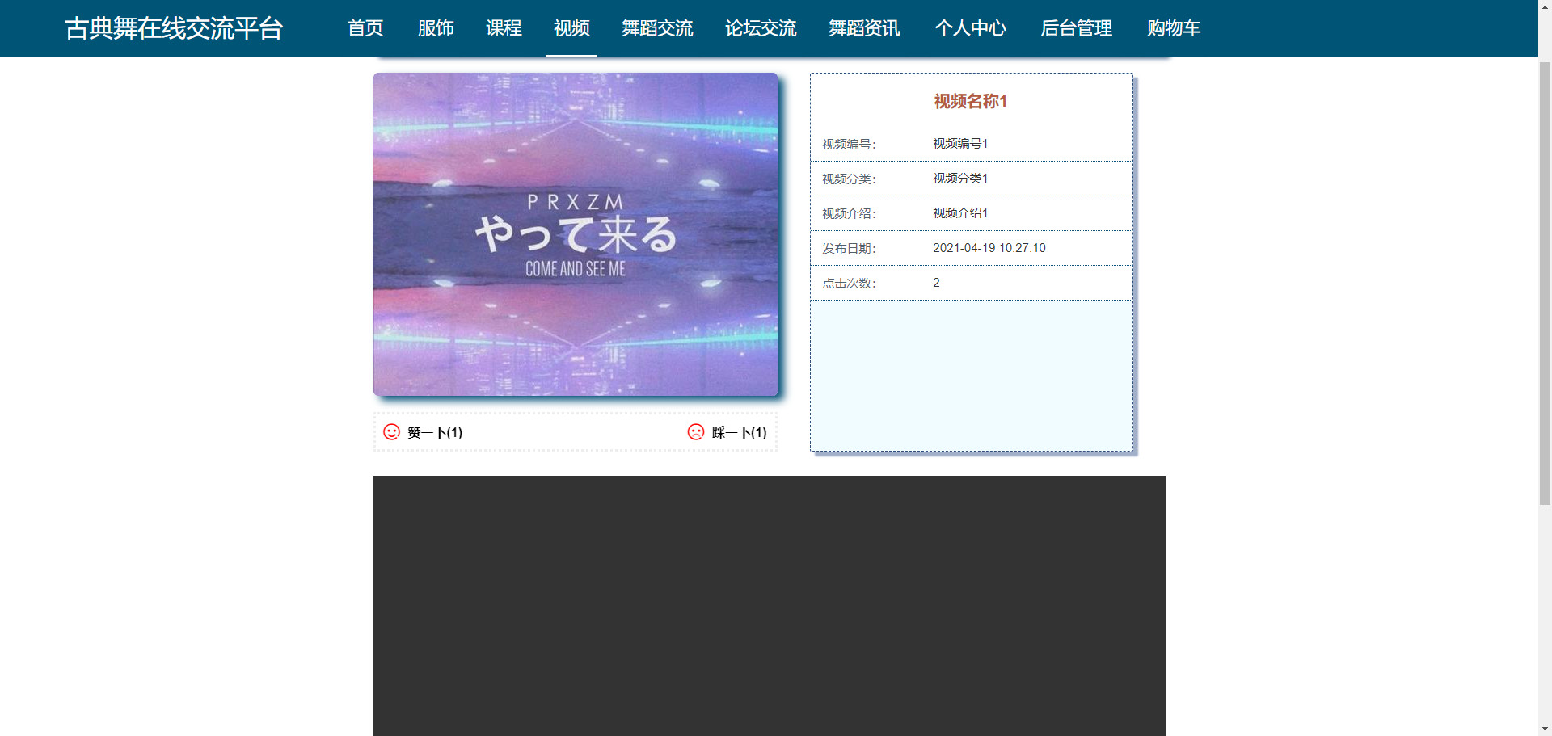Open 舞蹈交流 in the nav bar
Screen dimensions: 1552x736
tap(657, 28)
